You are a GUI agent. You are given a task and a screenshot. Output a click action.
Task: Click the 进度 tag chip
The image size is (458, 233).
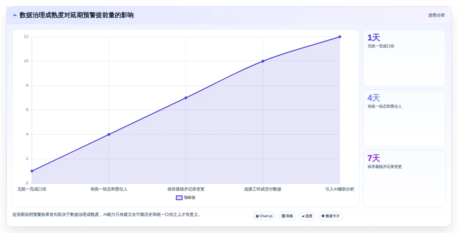307,216
